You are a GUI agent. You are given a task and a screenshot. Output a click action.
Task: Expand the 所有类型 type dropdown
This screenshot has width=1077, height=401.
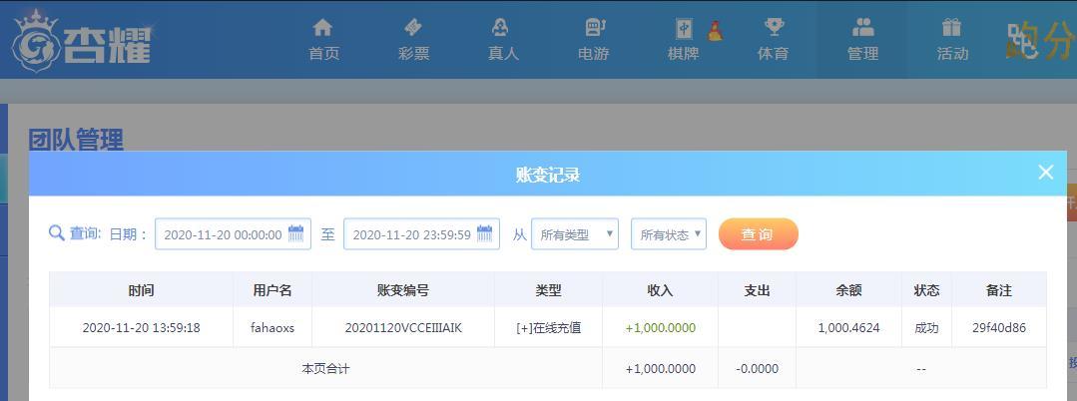tap(575, 234)
